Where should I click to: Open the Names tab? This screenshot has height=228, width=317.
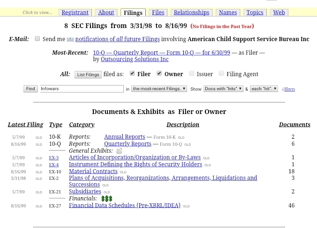228,13
